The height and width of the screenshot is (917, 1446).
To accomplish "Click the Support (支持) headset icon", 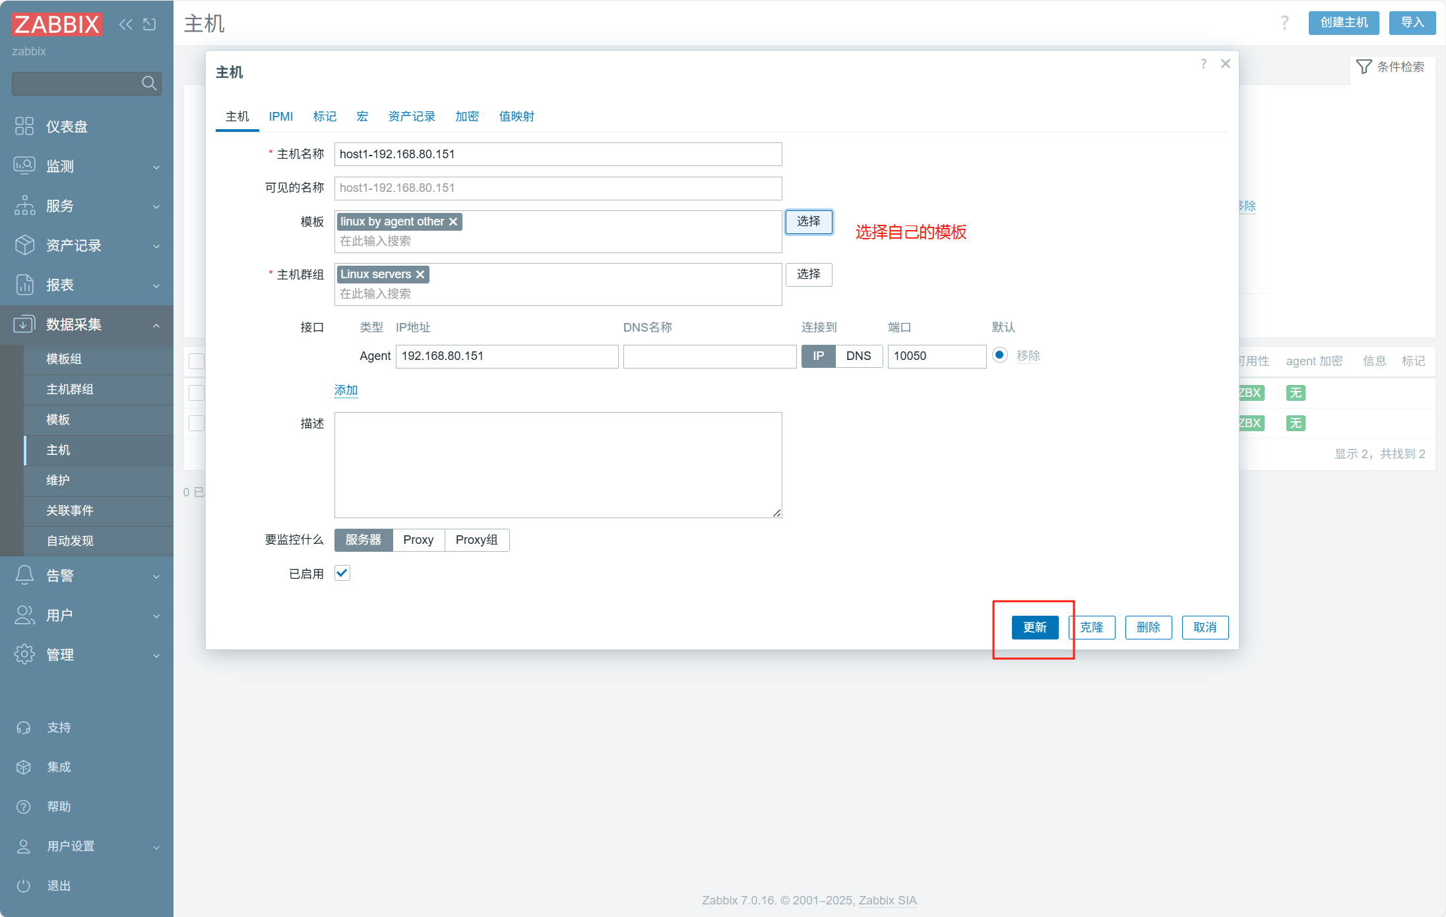I will (24, 727).
